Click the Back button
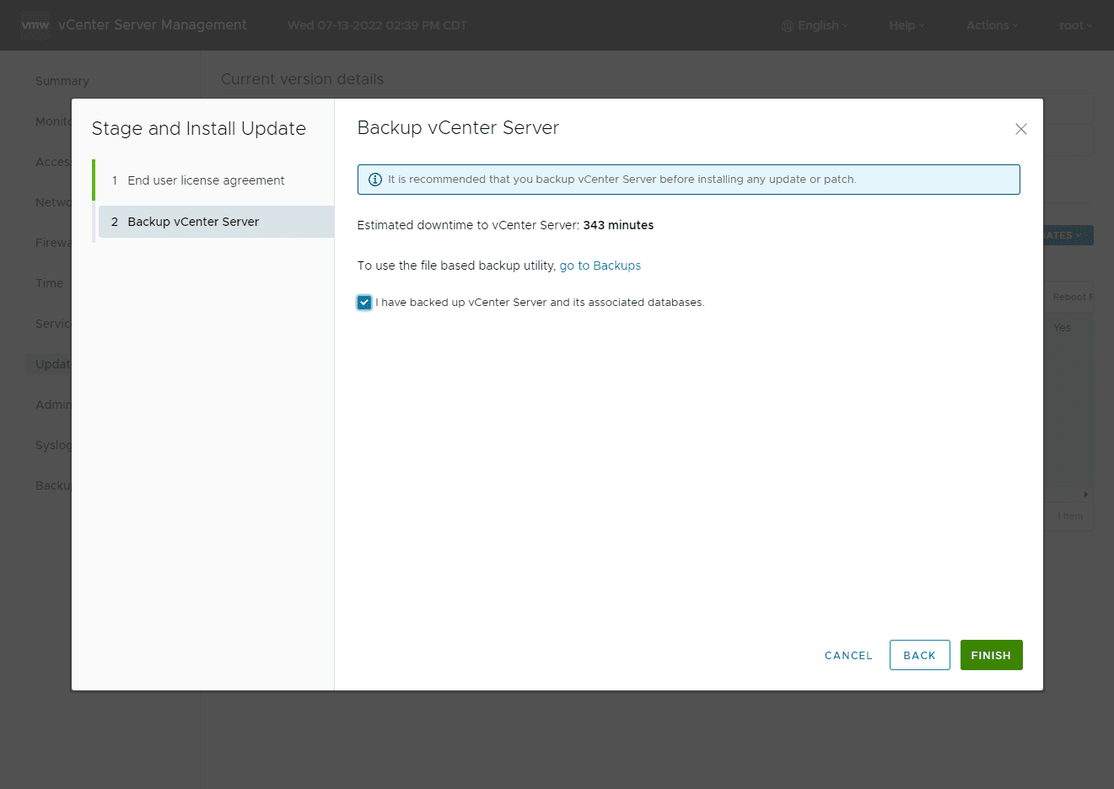The height and width of the screenshot is (789, 1114). pyautogui.click(x=919, y=655)
